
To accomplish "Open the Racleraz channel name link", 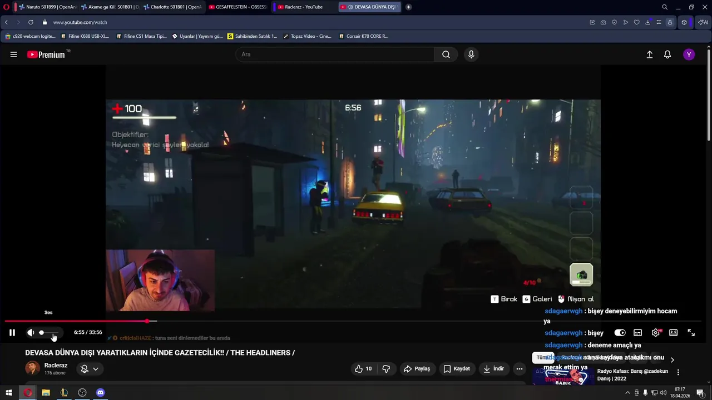I will click(x=56, y=366).
